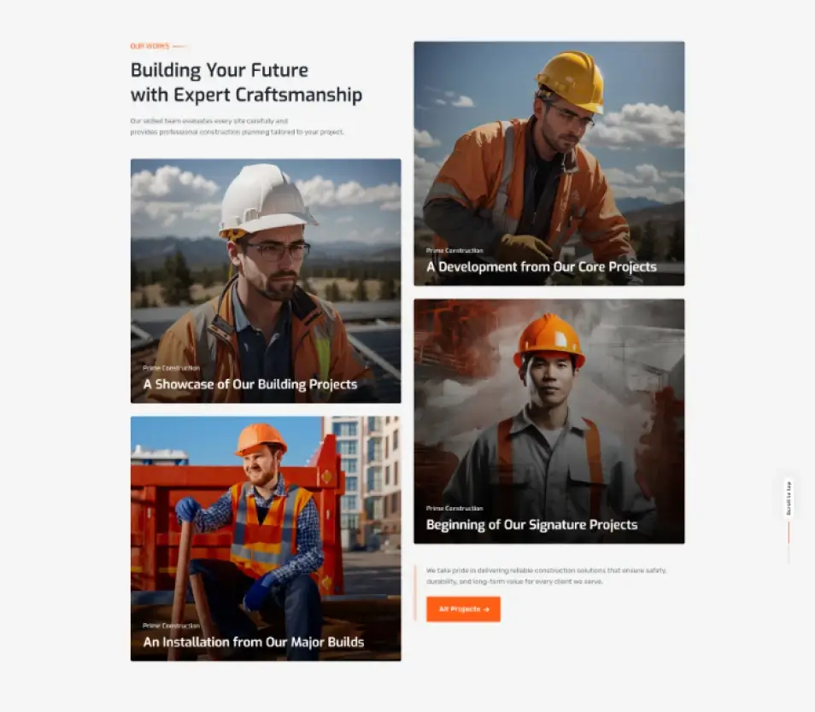Image resolution: width=815 pixels, height=712 pixels.
Task: Click the orange scroll progress line
Action: coord(789,534)
